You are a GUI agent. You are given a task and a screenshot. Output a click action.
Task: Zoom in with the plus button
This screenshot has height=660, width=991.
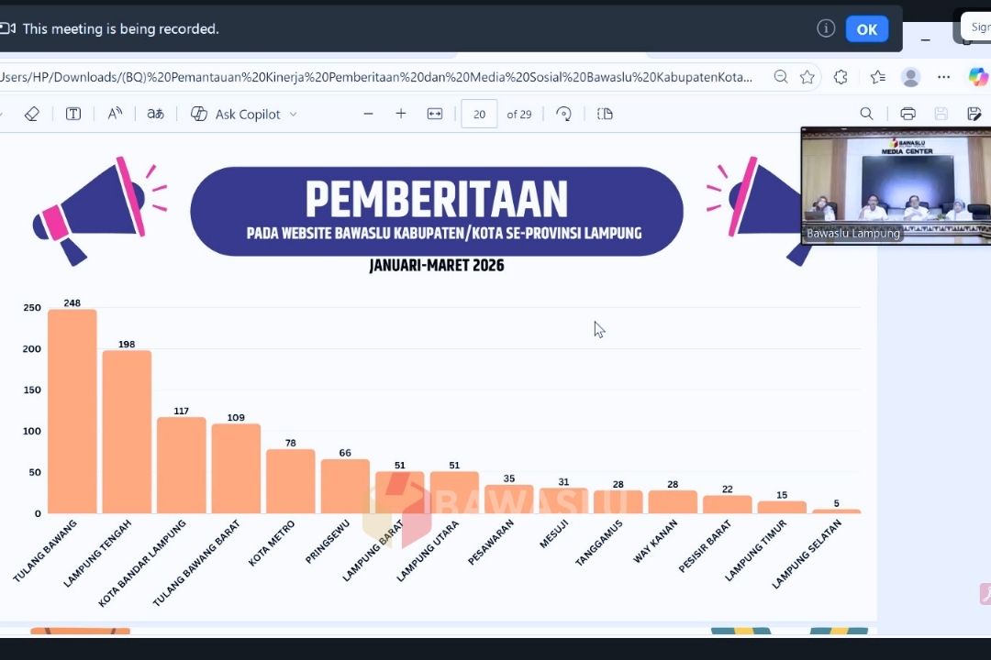pyautogui.click(x=401, y=114)
